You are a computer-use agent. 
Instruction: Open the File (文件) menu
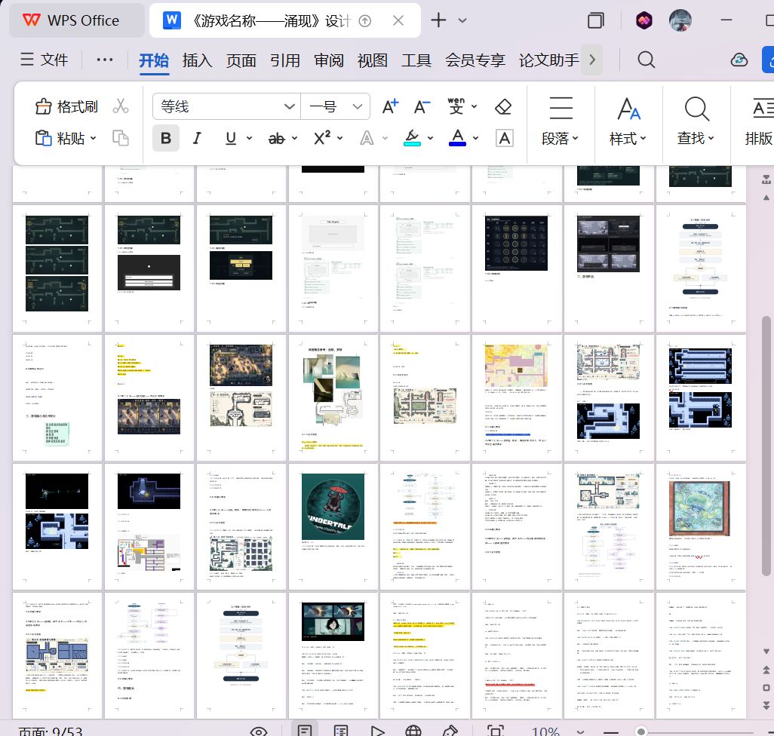44,60
